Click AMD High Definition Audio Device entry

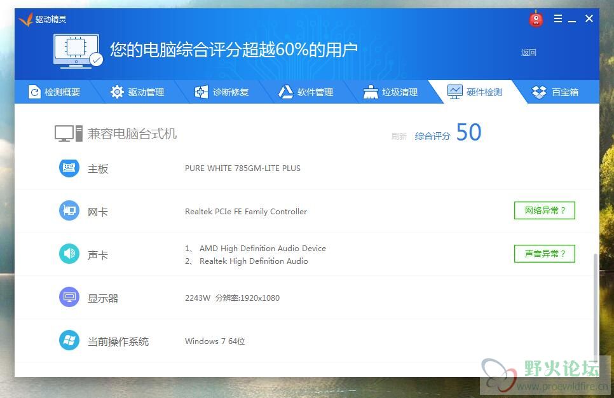(x=256, y=249)
